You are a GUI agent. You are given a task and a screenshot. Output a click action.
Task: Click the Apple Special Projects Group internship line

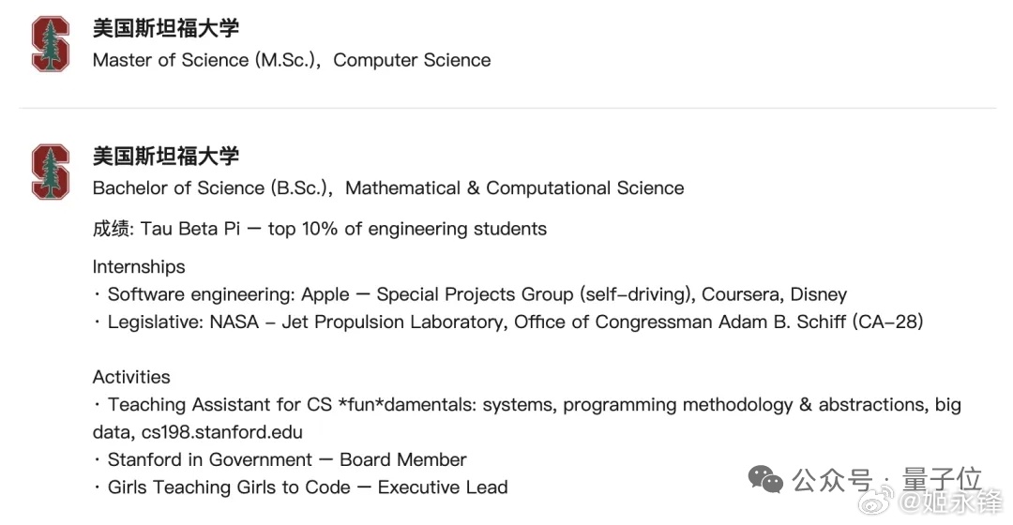pos(476,294)
